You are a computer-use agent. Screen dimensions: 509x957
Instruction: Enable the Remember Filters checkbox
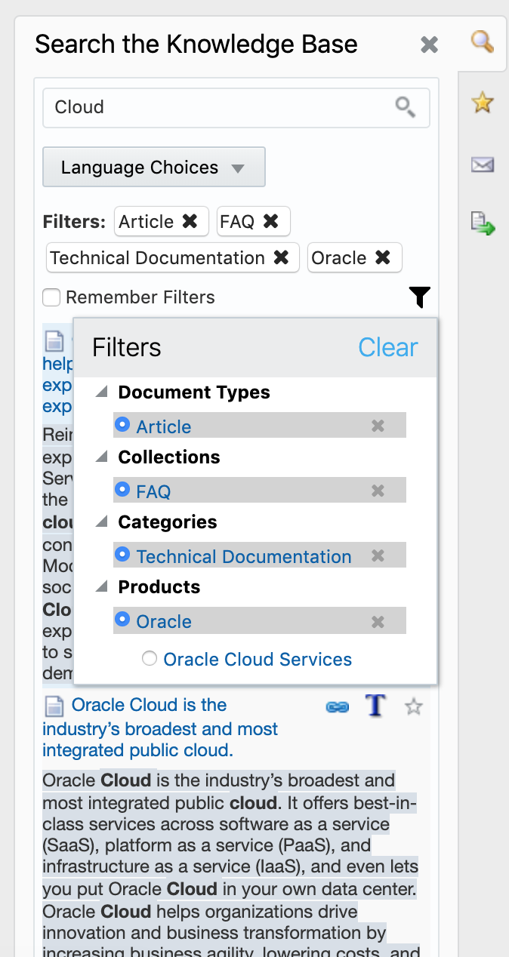coord(51,298)
